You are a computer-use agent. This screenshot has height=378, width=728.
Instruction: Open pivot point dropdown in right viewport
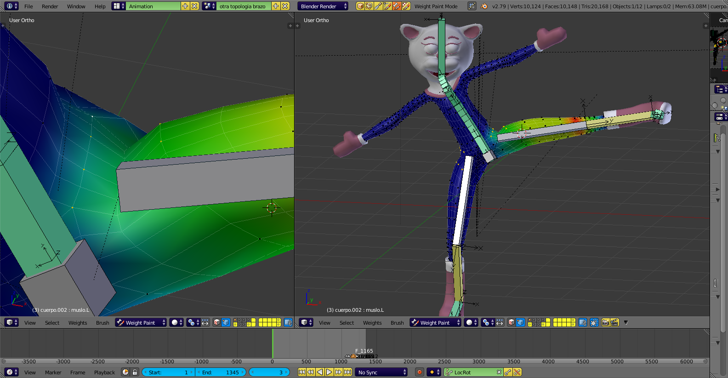tap(488, 322)
